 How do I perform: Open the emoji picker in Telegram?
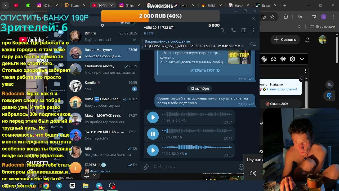[x=241, y=167]
